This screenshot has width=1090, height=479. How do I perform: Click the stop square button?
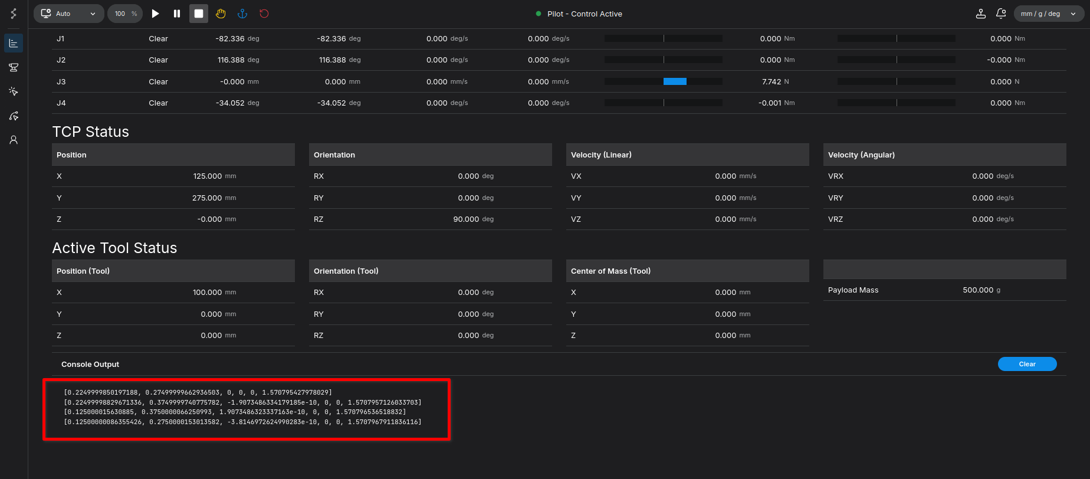199,14
